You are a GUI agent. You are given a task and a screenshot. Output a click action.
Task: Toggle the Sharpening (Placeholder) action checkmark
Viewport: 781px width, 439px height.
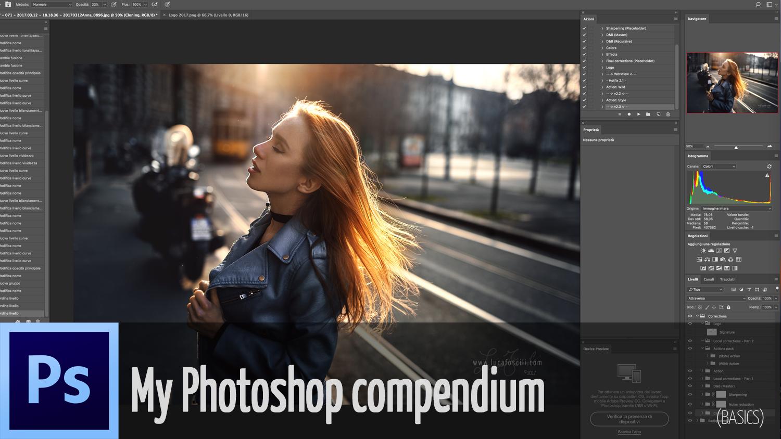click(x=584, y=28)
